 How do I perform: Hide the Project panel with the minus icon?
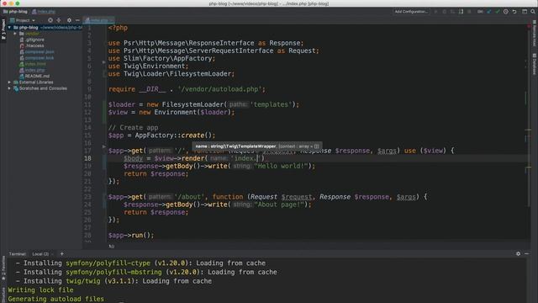(x=77, y=20)
